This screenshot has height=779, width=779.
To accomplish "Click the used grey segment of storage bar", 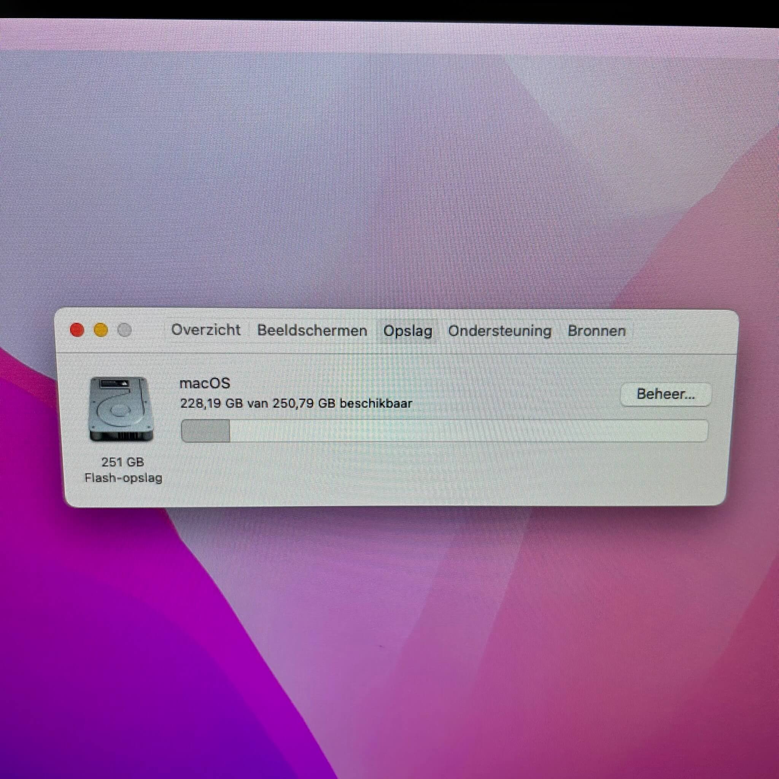I will click(x=206, y=431).
